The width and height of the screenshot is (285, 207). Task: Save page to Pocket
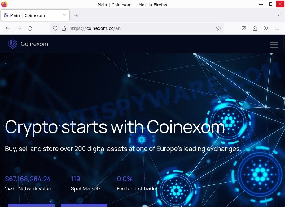pos(244,28)
